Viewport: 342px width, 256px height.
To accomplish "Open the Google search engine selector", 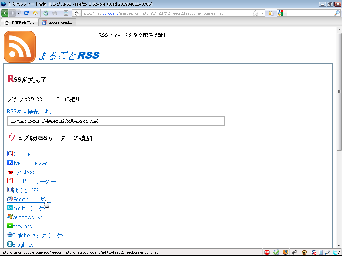I will pos(282,13).
